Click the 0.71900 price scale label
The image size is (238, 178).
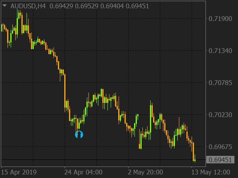point(220,19)
